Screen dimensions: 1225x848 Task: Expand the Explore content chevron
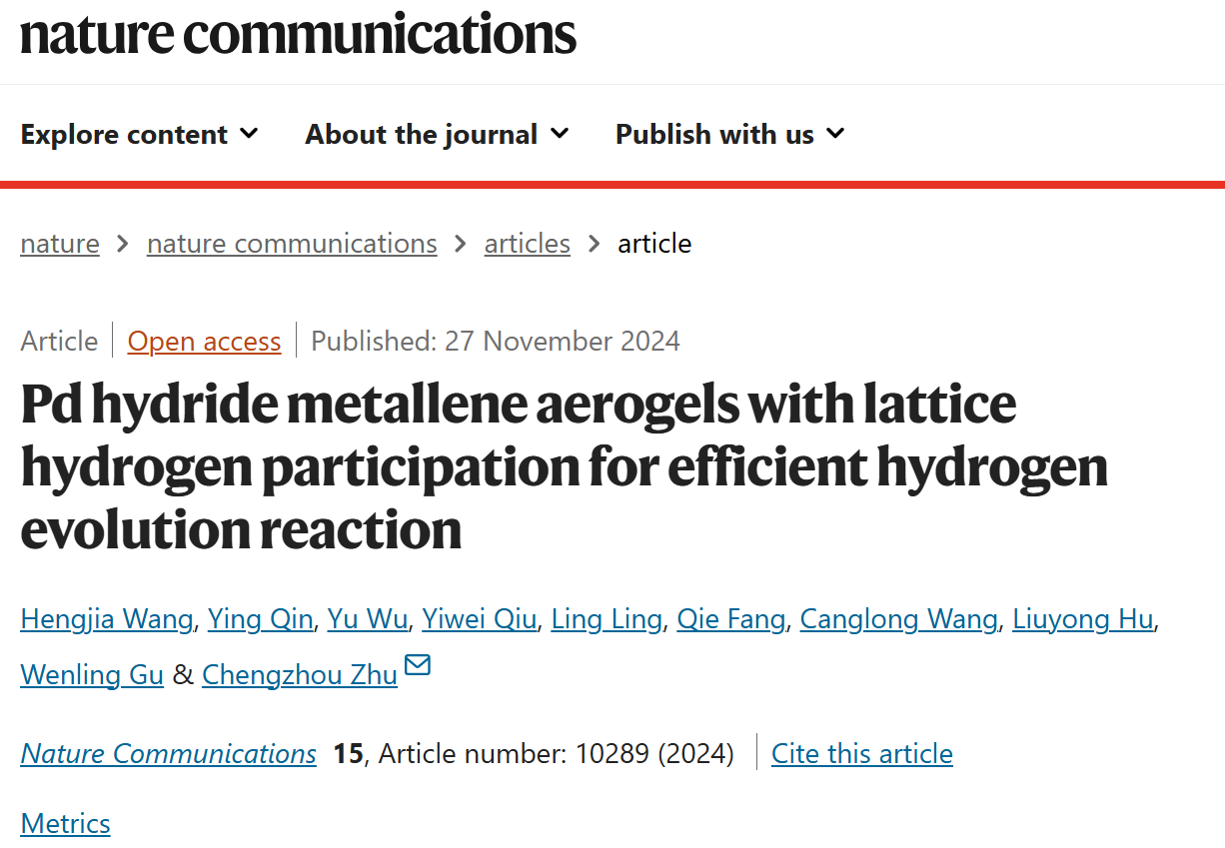pos(249,133)
